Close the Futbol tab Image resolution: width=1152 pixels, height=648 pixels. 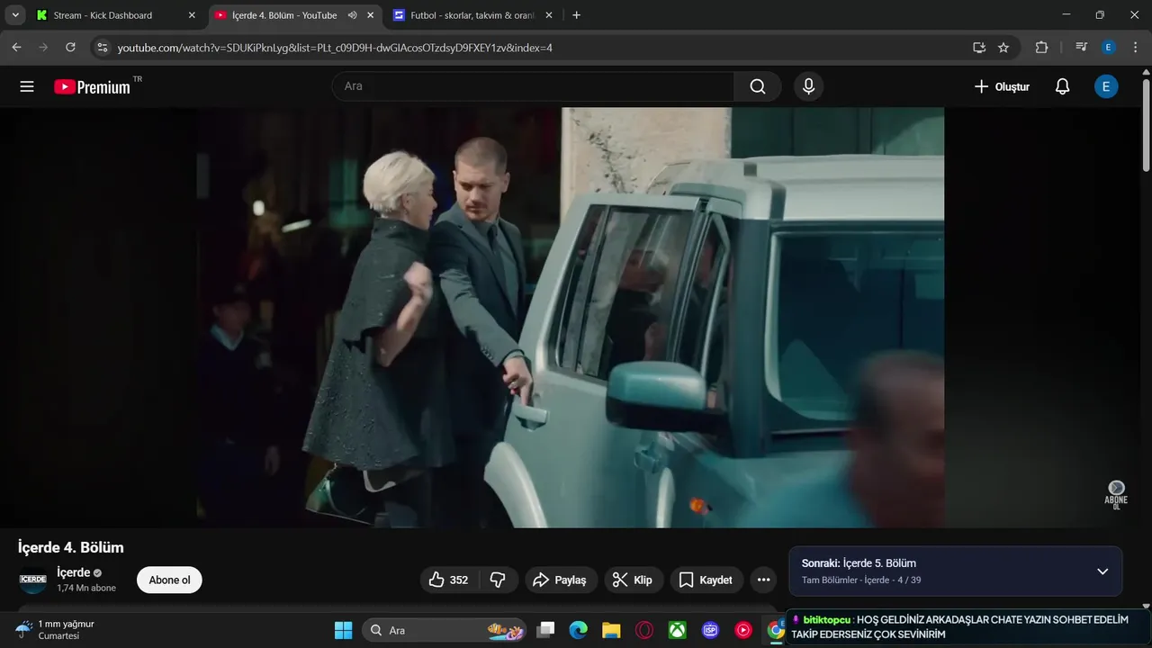[549, 15]
